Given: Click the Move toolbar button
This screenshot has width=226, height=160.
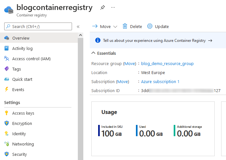Looking at the screenshot, I should [x=105, y=26].
